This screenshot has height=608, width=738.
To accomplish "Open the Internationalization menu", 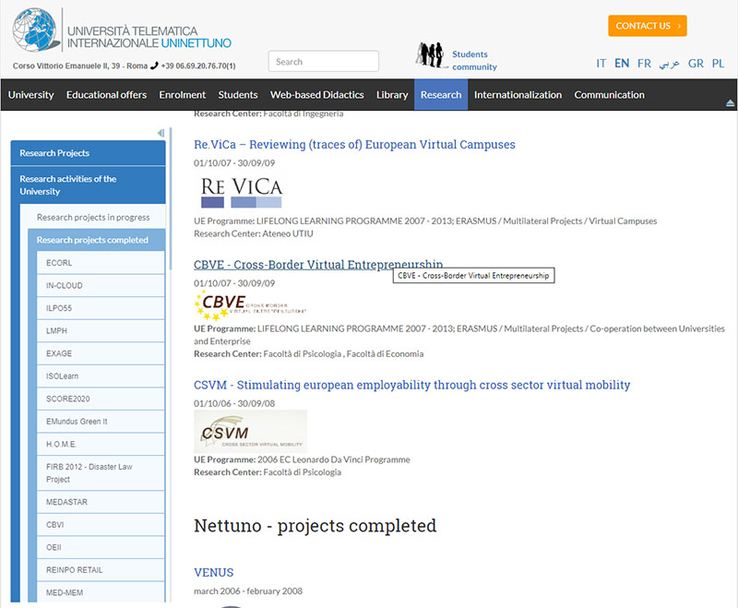I will 518,95.
